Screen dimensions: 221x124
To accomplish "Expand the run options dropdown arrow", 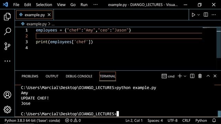I will click(199, 15).
